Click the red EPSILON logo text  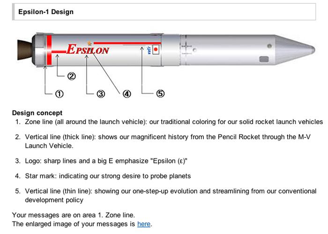pyautogui.click(x=88, y=50)
